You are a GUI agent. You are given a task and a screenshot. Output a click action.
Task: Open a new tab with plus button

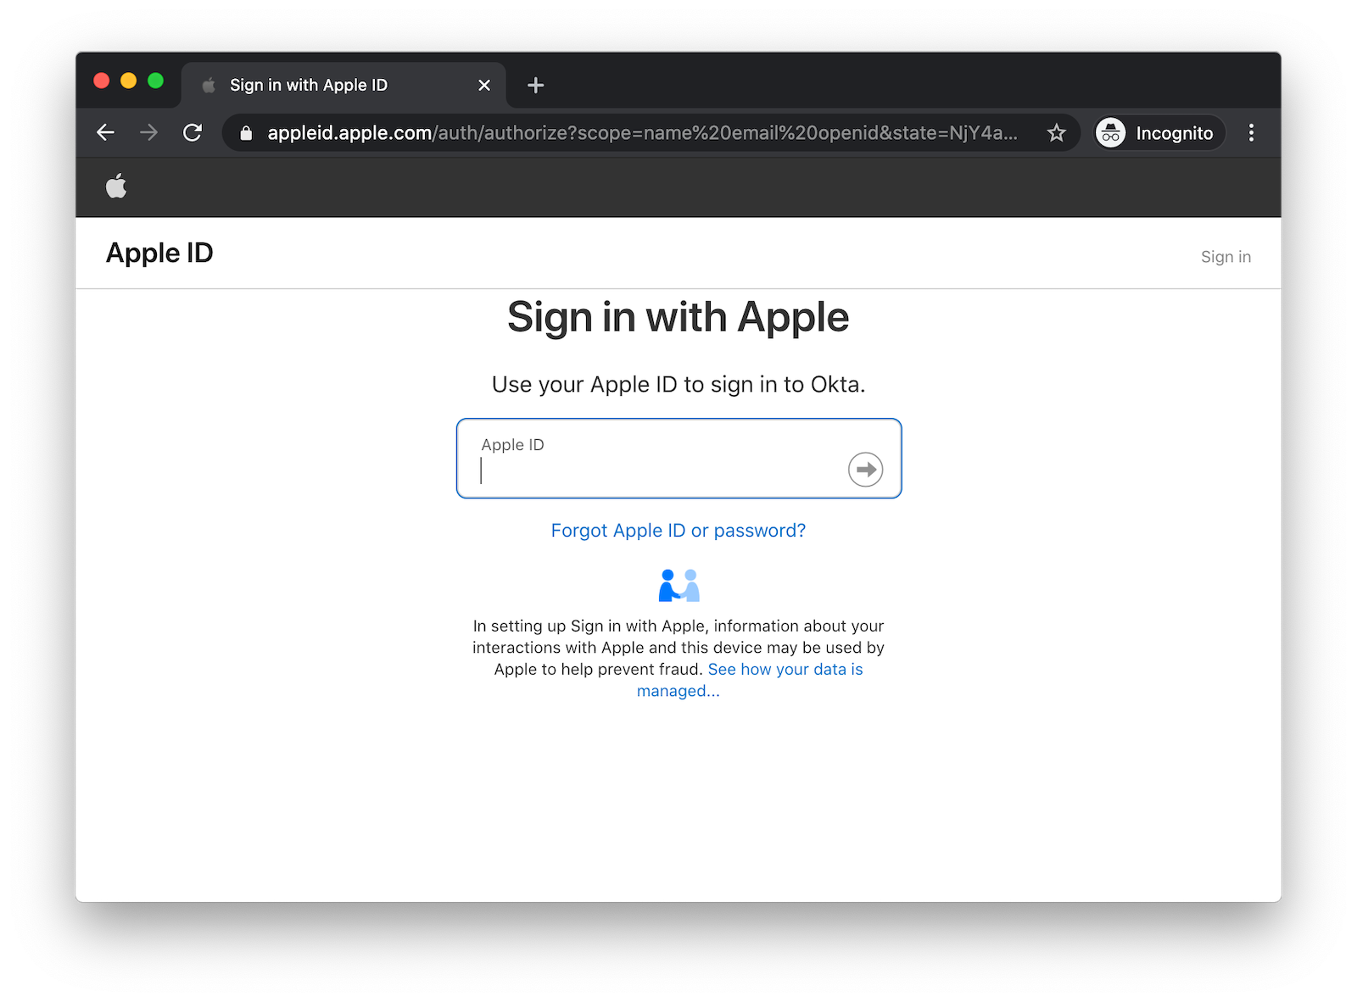(x=535, y=85)
